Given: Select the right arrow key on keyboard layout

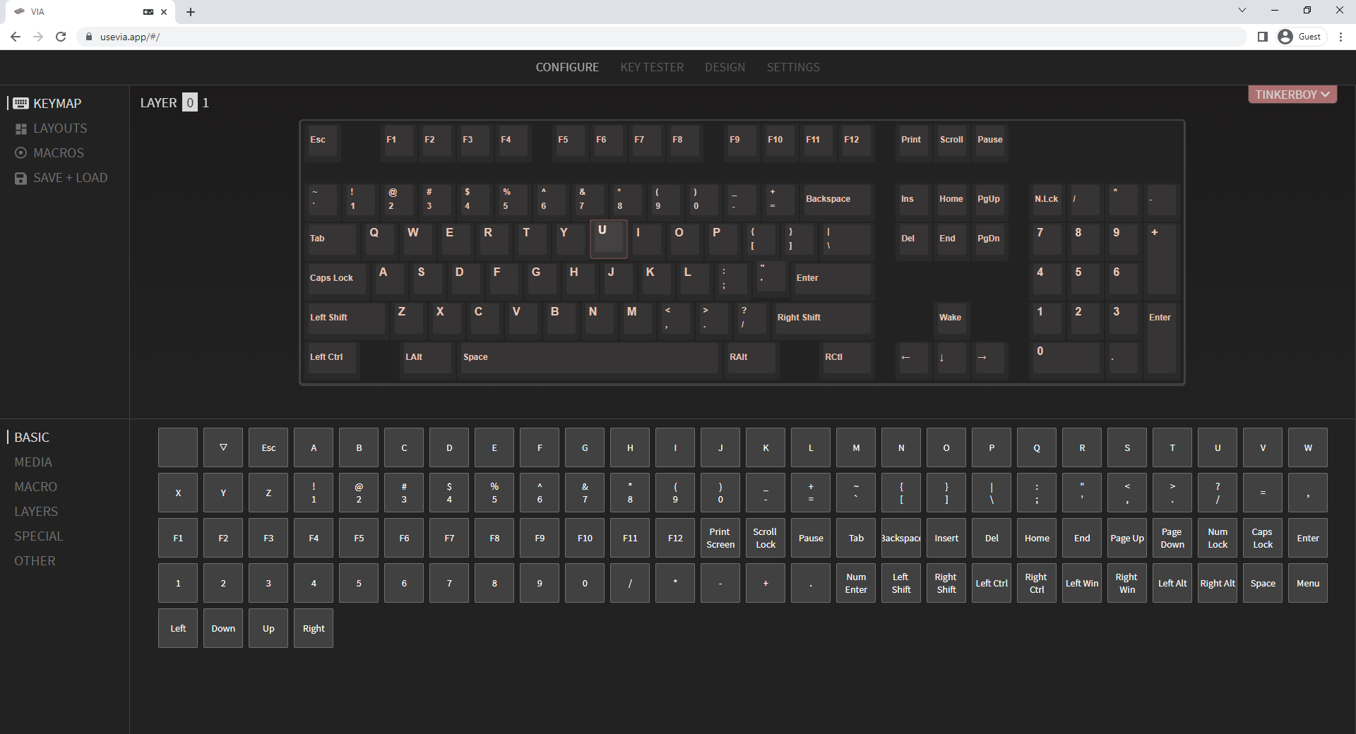Looking at the screenshot, I should coord(989,359).
